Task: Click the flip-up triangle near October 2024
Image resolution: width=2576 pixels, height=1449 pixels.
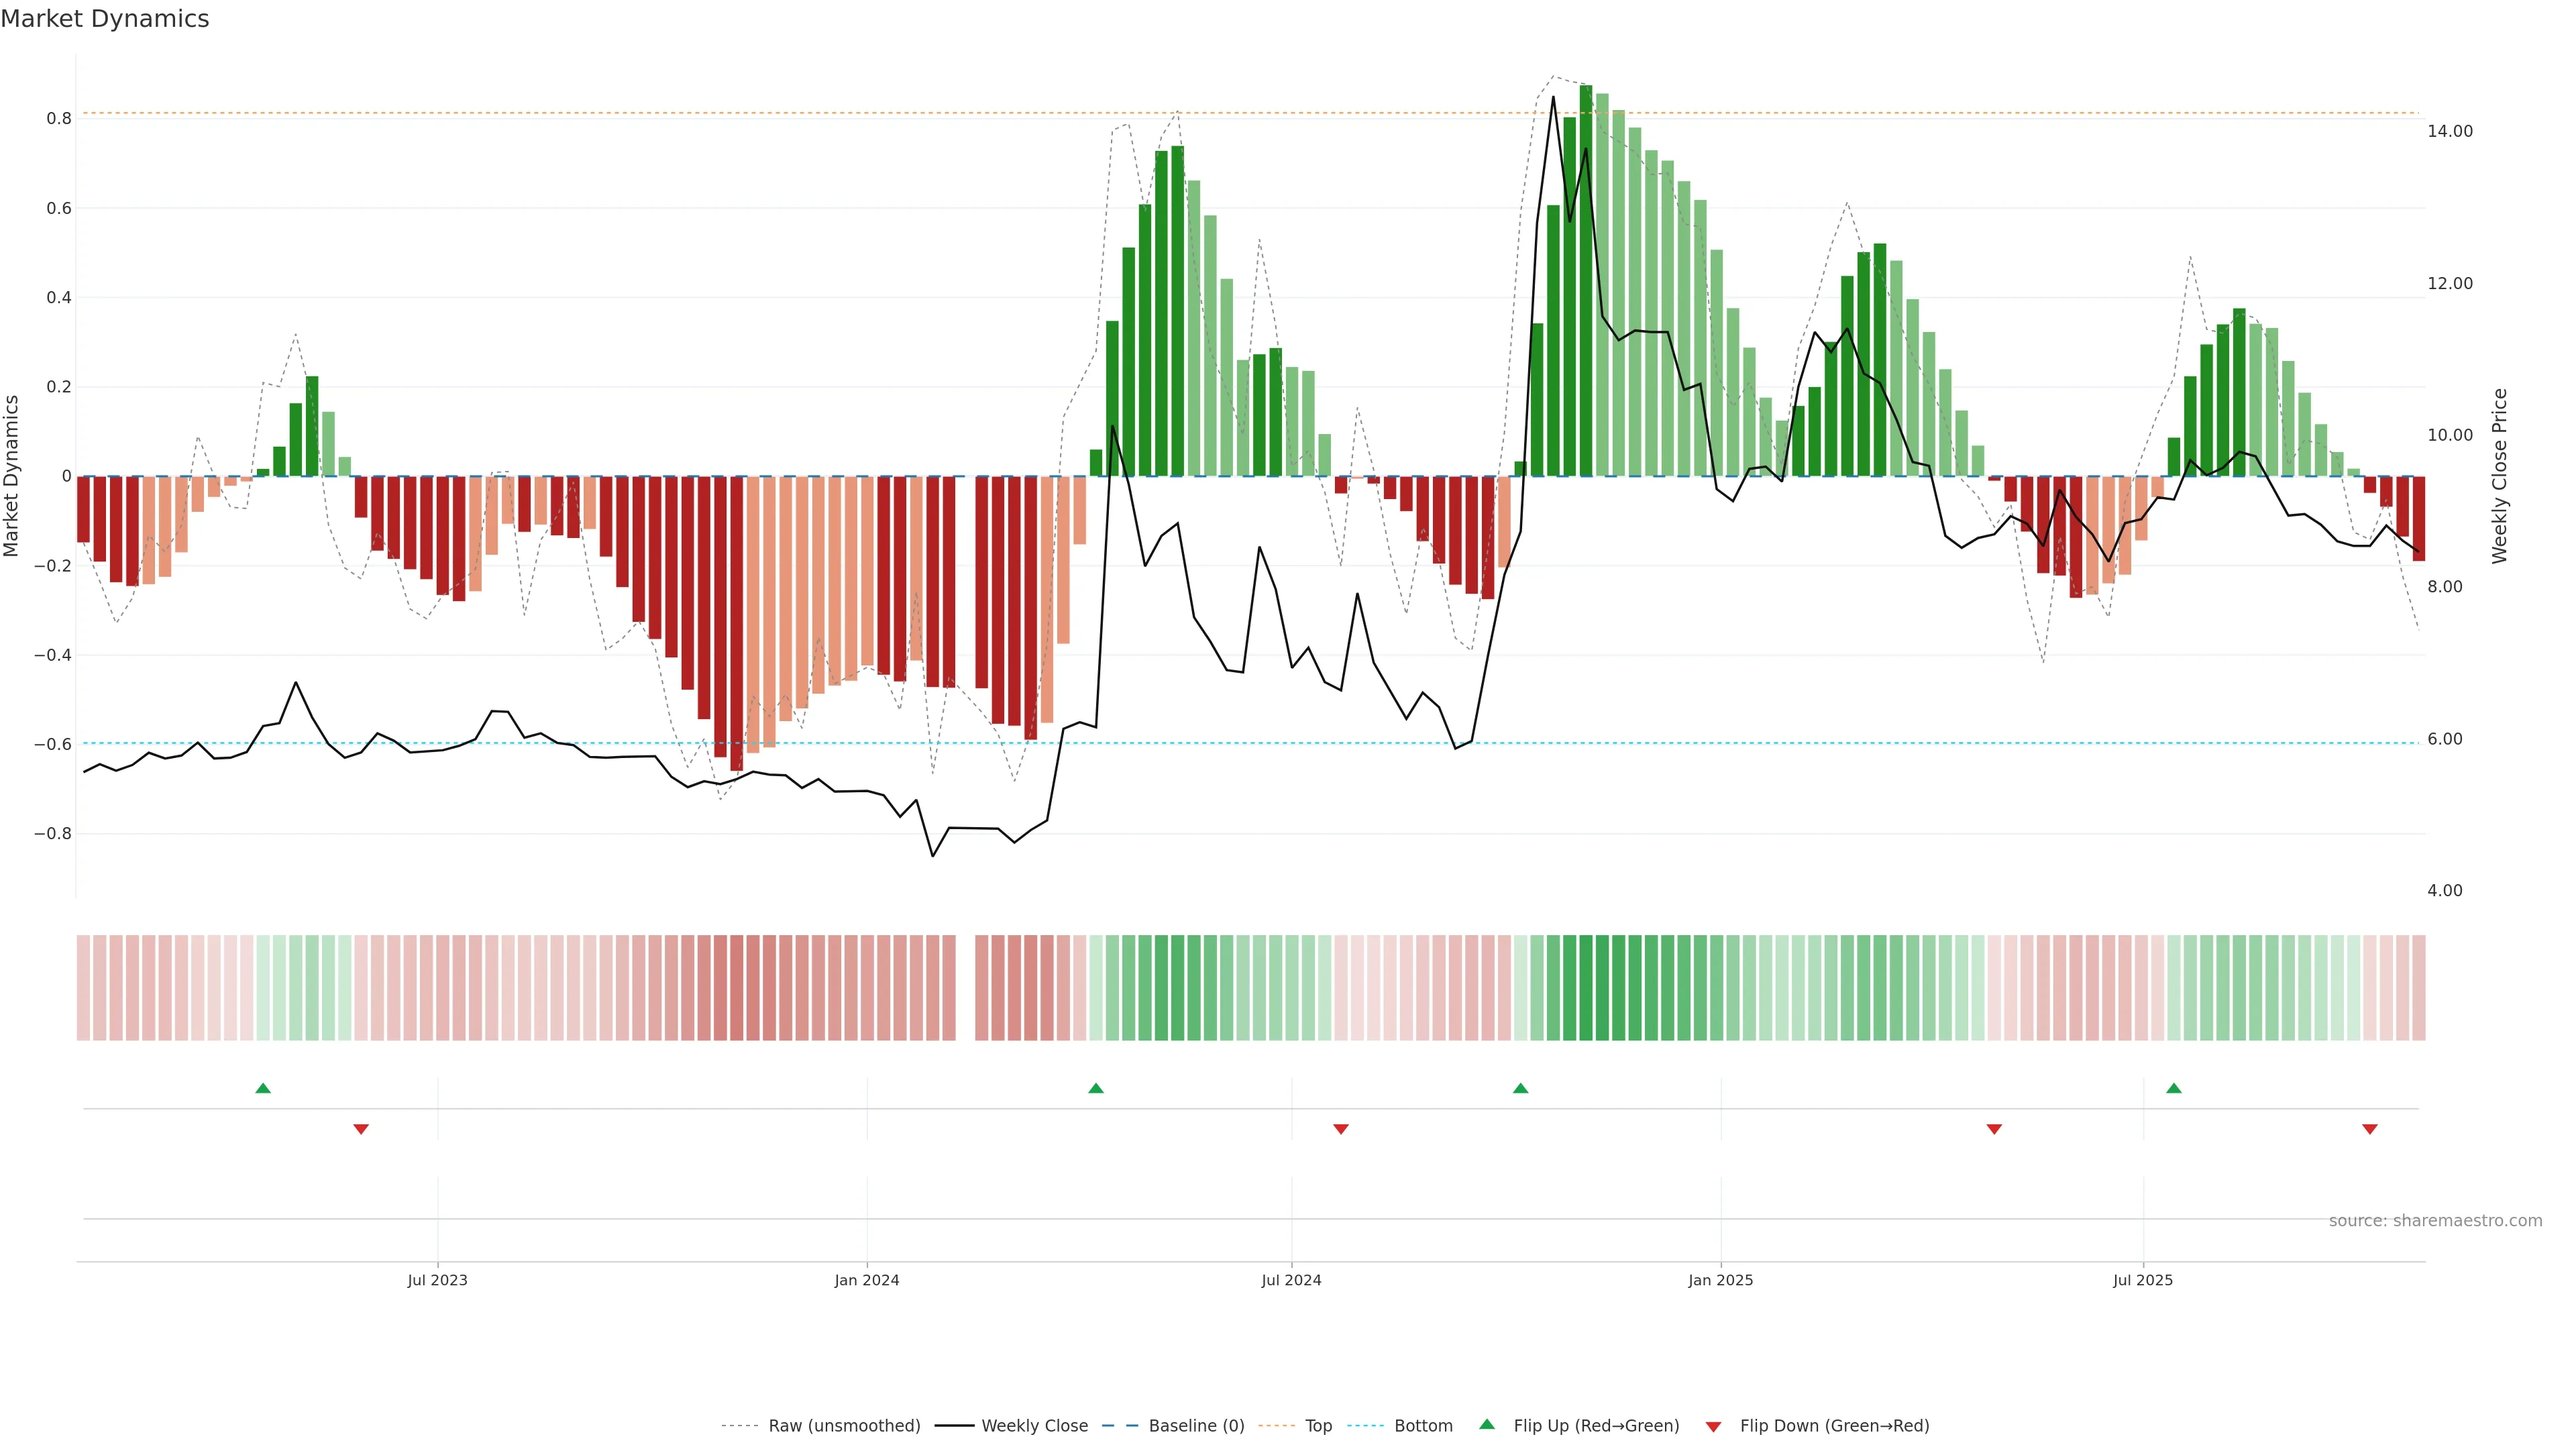Action: pos(1520,1088)
